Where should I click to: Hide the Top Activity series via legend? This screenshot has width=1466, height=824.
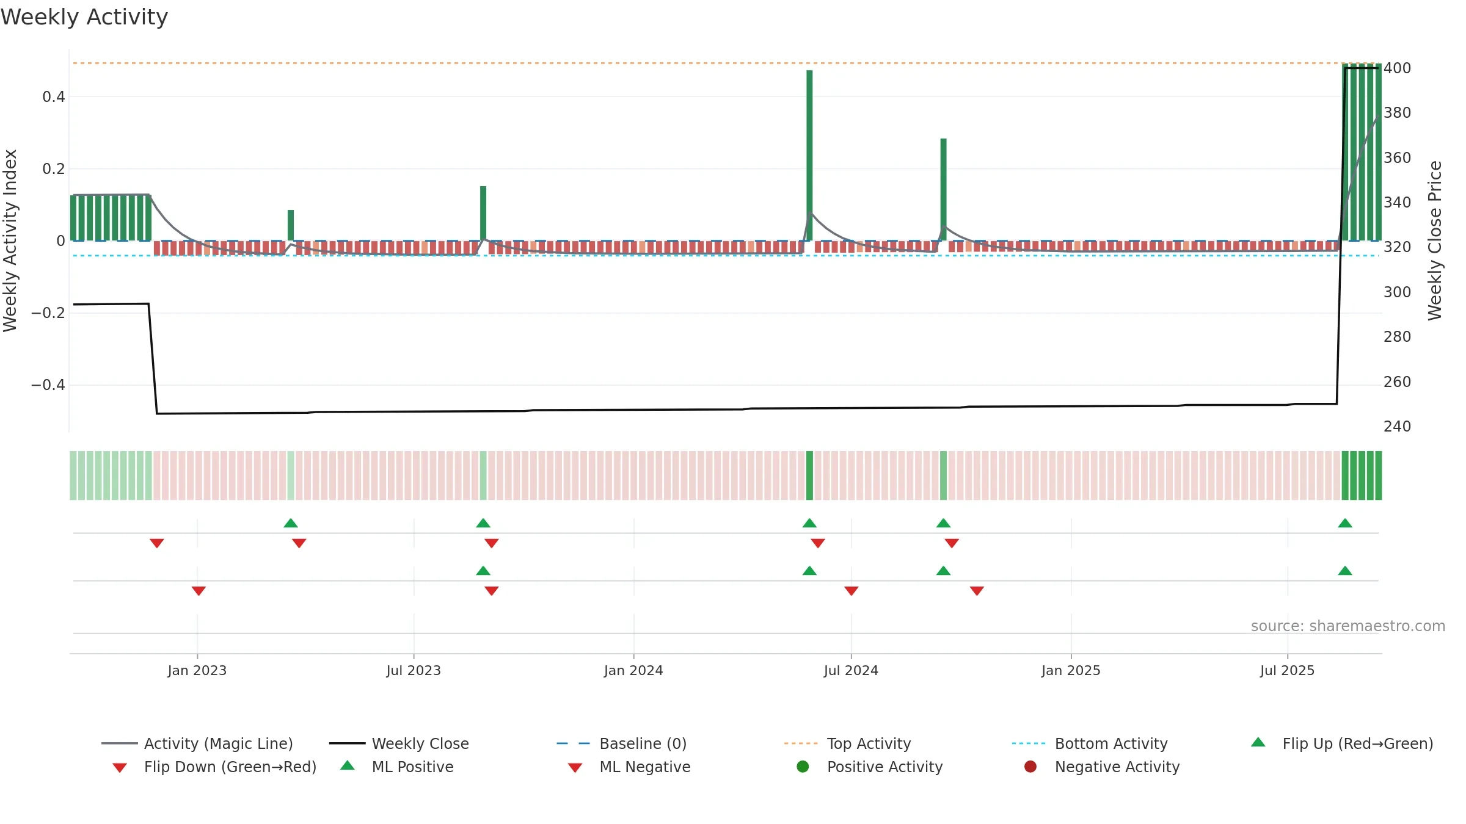click(847, 743)
